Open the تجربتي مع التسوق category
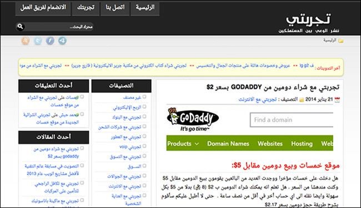 126,157
